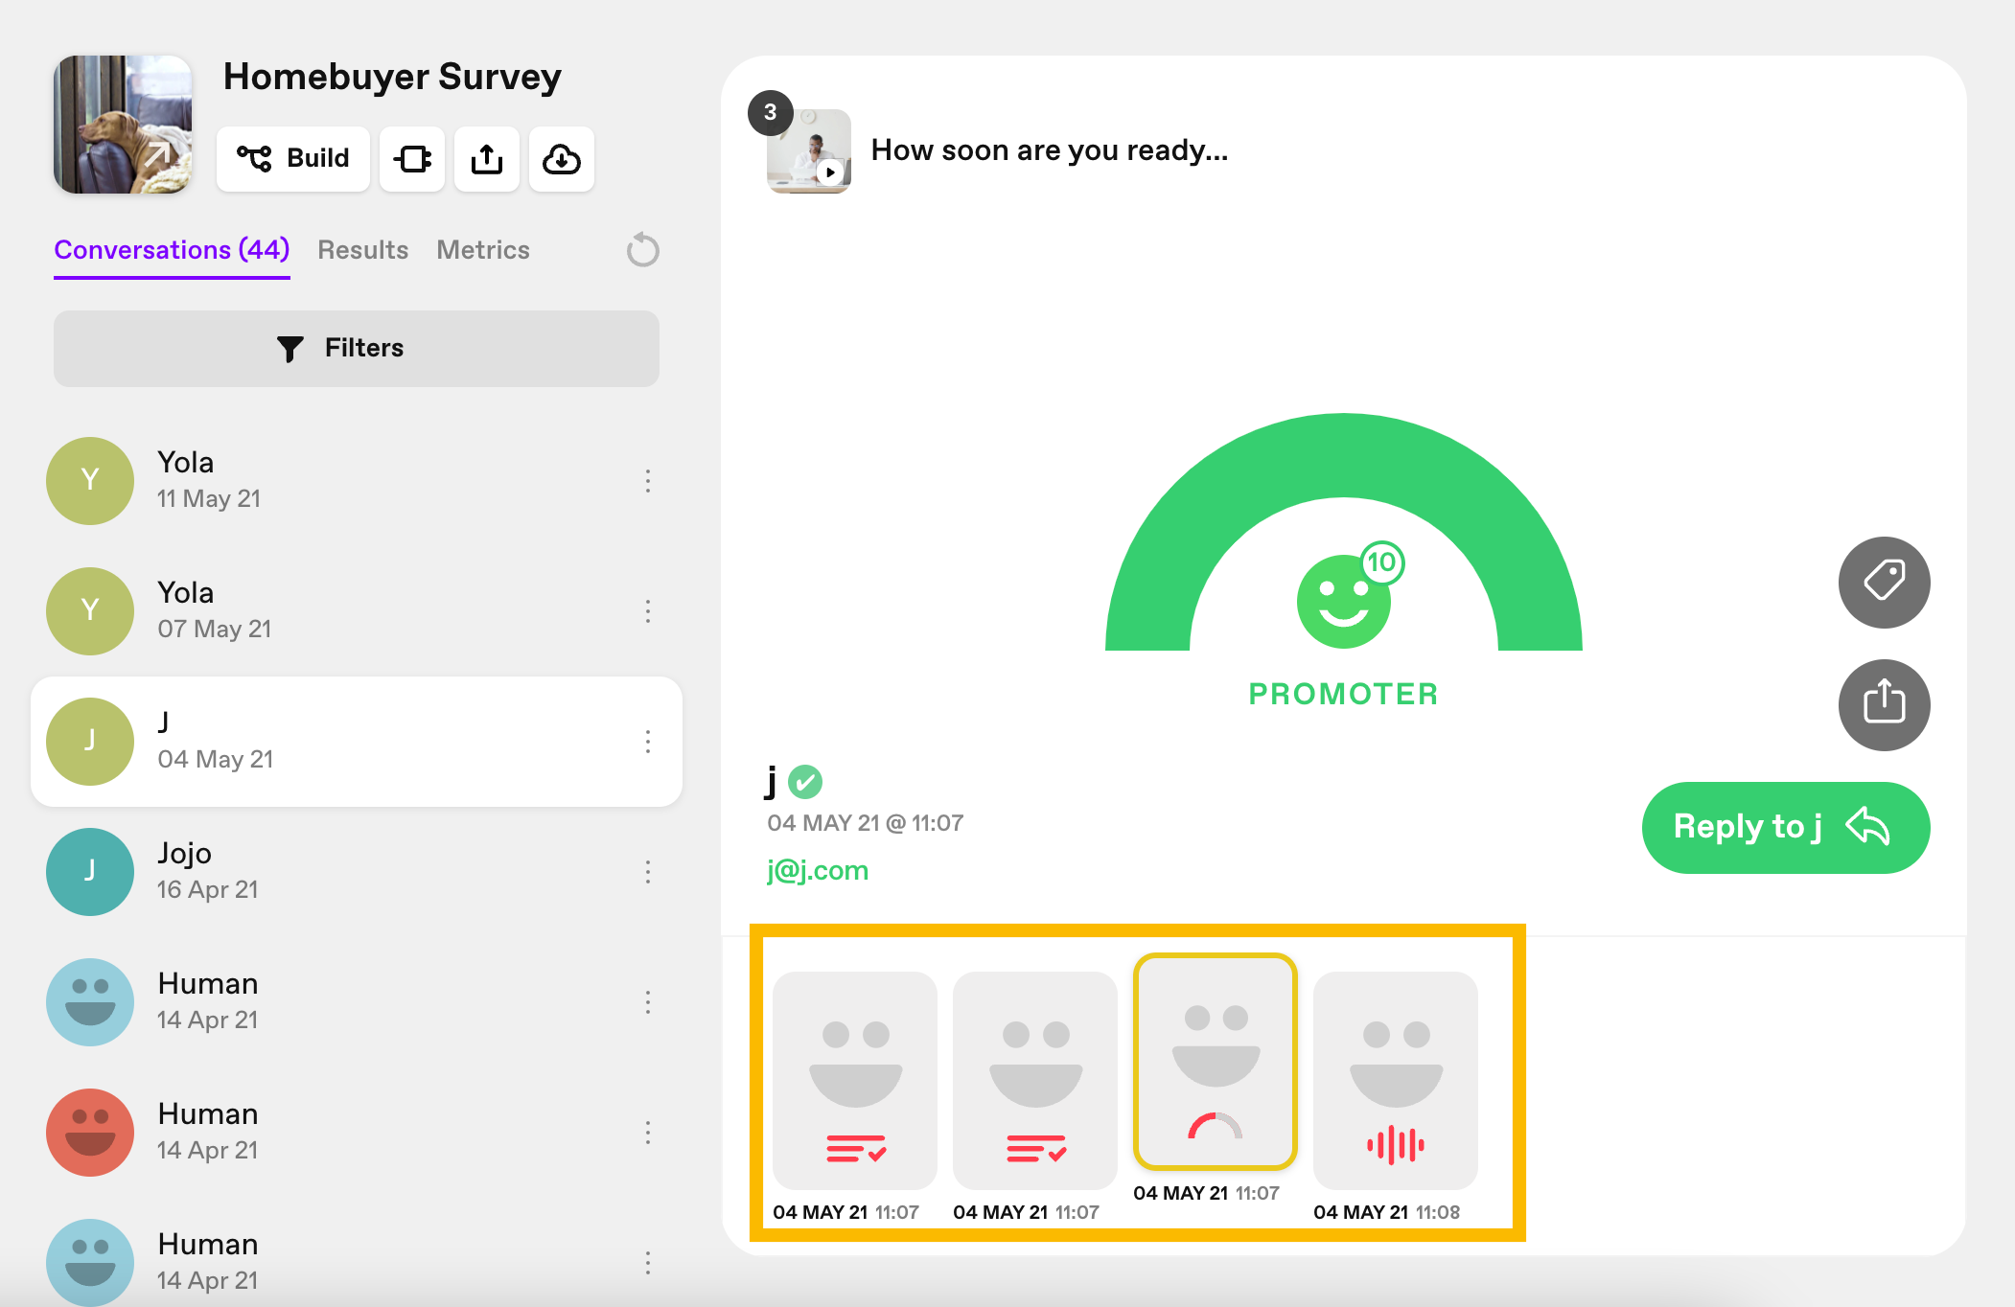The height and width of the screenshot is (1307, 2015).
Task: Click the audio waveform icon
Action: tap(1396, 1145)
